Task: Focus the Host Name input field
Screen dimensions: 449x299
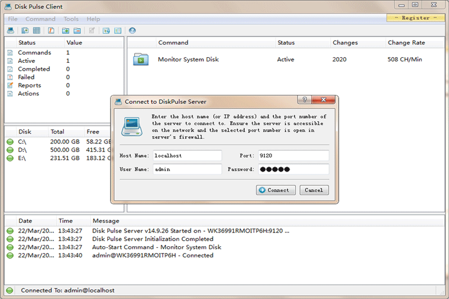Action: [187, 155]
